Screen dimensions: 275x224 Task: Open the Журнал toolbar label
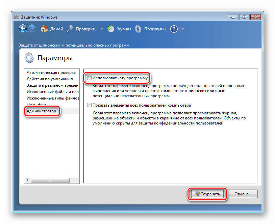124,29
